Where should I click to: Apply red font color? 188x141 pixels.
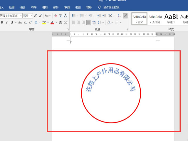point(52,22)
